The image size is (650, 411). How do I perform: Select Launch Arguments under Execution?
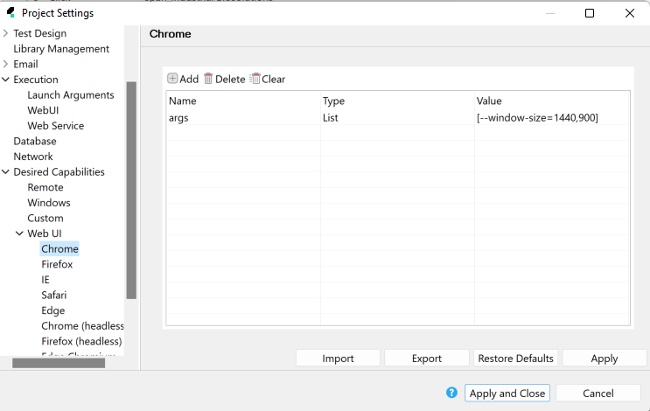pyautogui.click(x=70, y=94)
